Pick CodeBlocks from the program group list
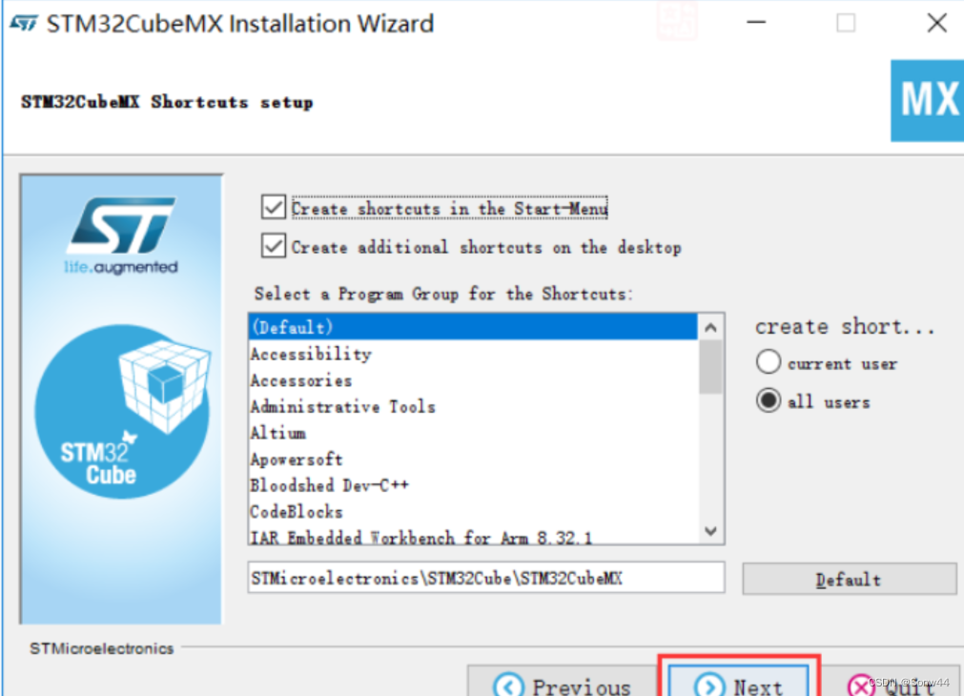This screenshot has width=964, height=696. tap(473, 512)
